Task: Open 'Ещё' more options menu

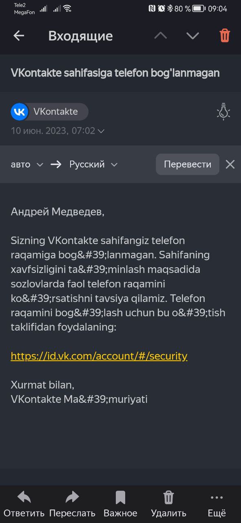Action: 217,505
